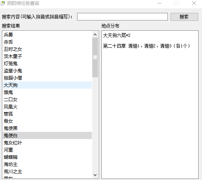This screenshot has height=180, width=202.
Task: Choose the 鬼使黑 entry
Action: pos(47,128)
